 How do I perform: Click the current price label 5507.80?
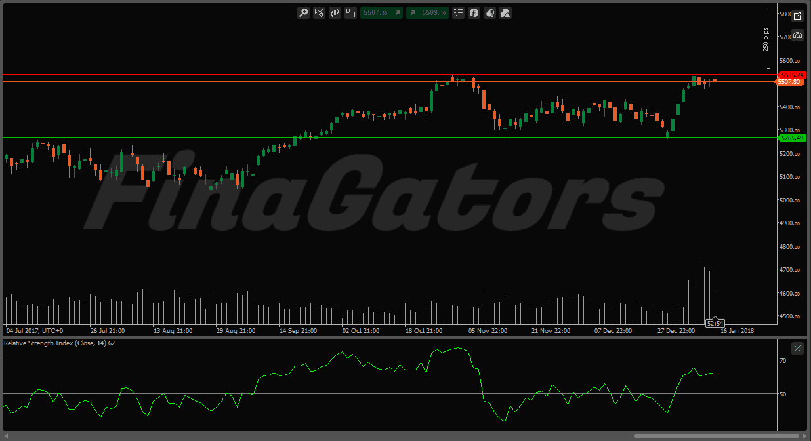[x=788, y=82]
